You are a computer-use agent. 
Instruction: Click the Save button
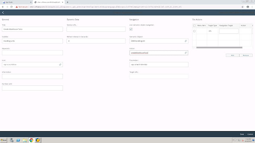[242, 134]
